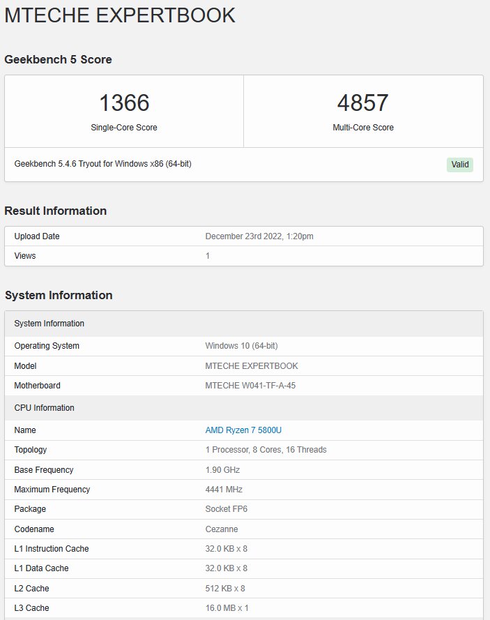Image resolution: width=490 pixels, height=620 pixels.
Task: Select the 1.90 GHz value
Action: (x=222, y=470)
